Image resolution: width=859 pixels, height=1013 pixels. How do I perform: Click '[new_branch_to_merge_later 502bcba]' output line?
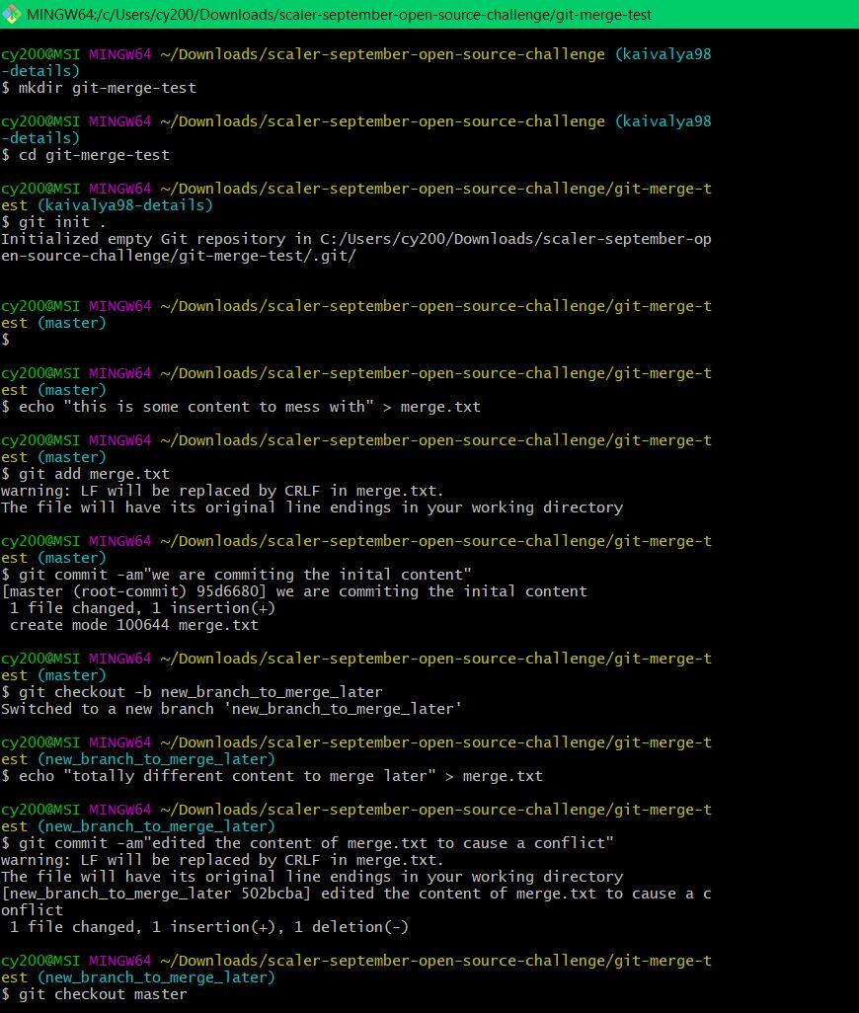click(356, 901)
